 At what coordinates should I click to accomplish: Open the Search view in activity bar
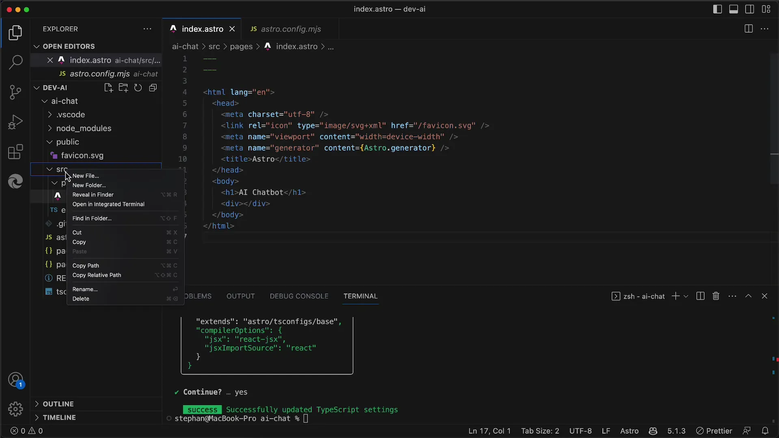15,63
